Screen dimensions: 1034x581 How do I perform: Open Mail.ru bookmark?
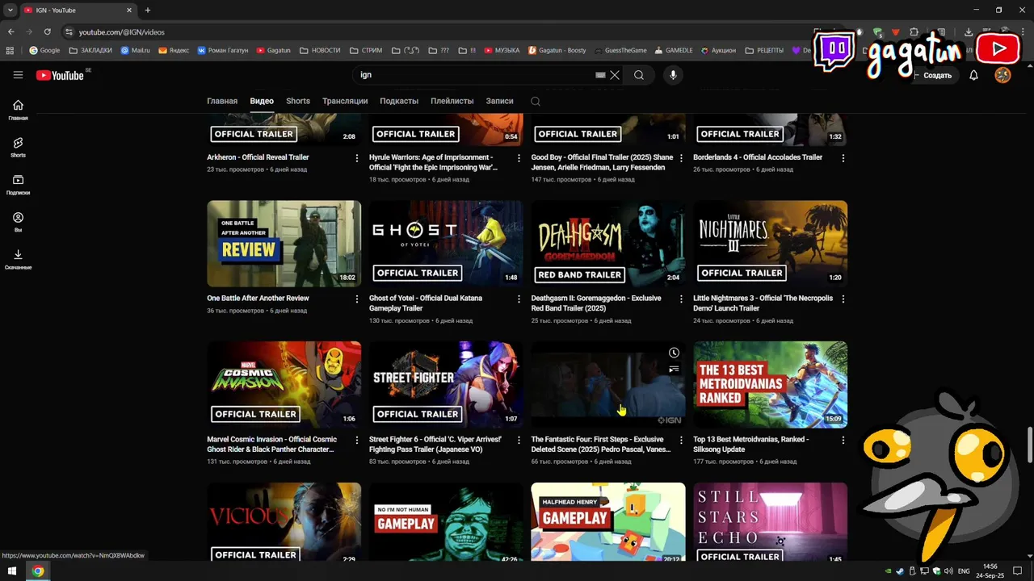point(136,50)
